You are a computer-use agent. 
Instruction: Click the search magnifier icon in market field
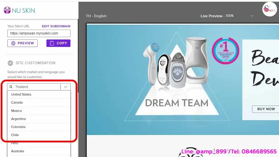(x=11, y=87)
